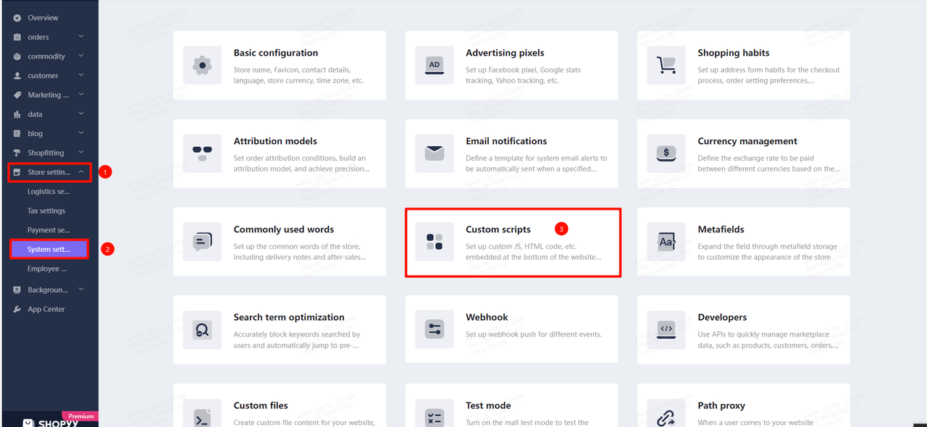Click the Shopping habits description text
Screen dimensions: 927x427
coord(768,75)
